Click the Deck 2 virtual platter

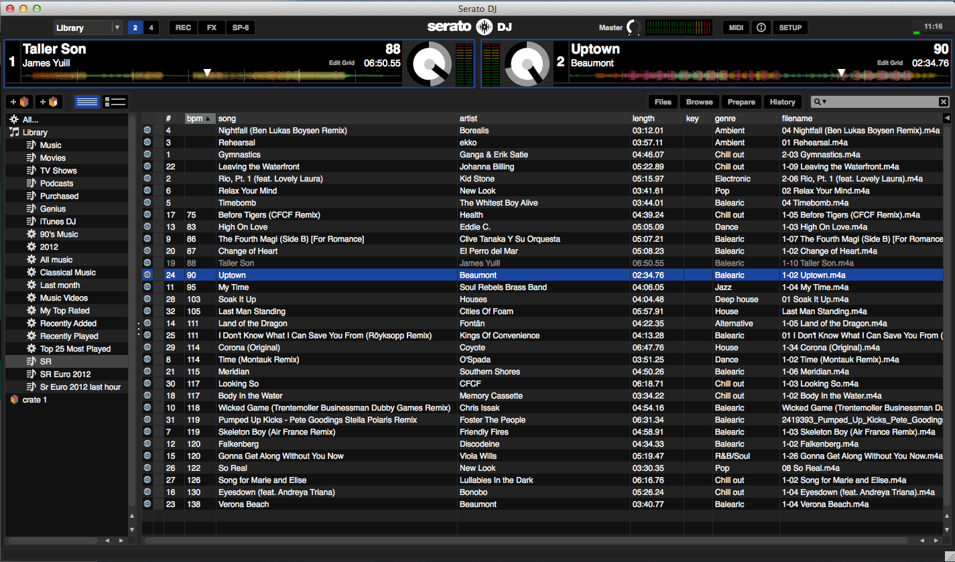point(527,64)
